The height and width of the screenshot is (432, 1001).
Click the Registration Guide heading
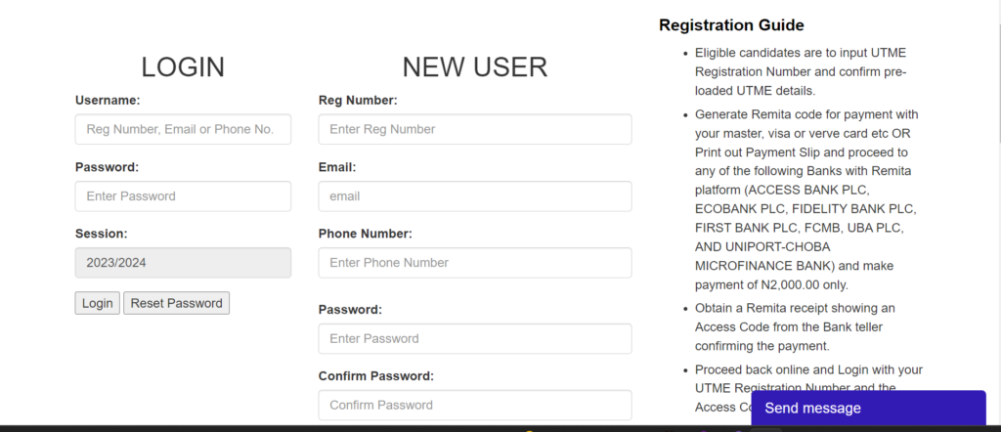731,25
